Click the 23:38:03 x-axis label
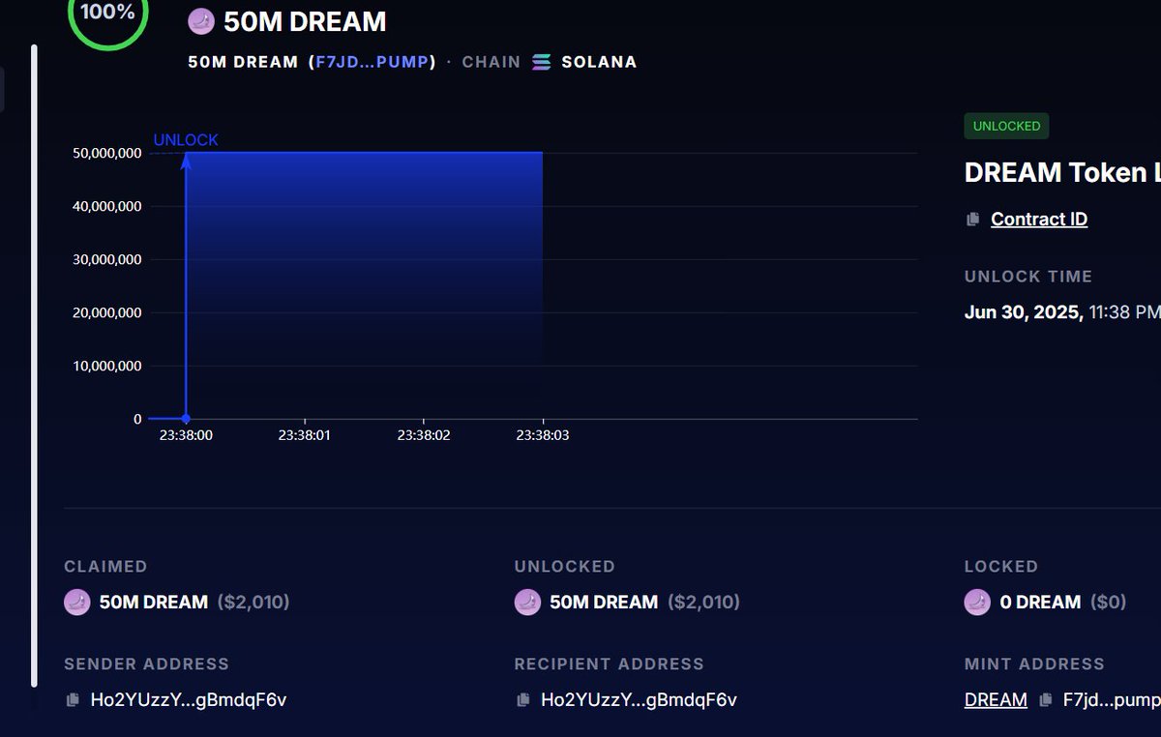Viewport: 1161px width, 737px height. (543, 435)
